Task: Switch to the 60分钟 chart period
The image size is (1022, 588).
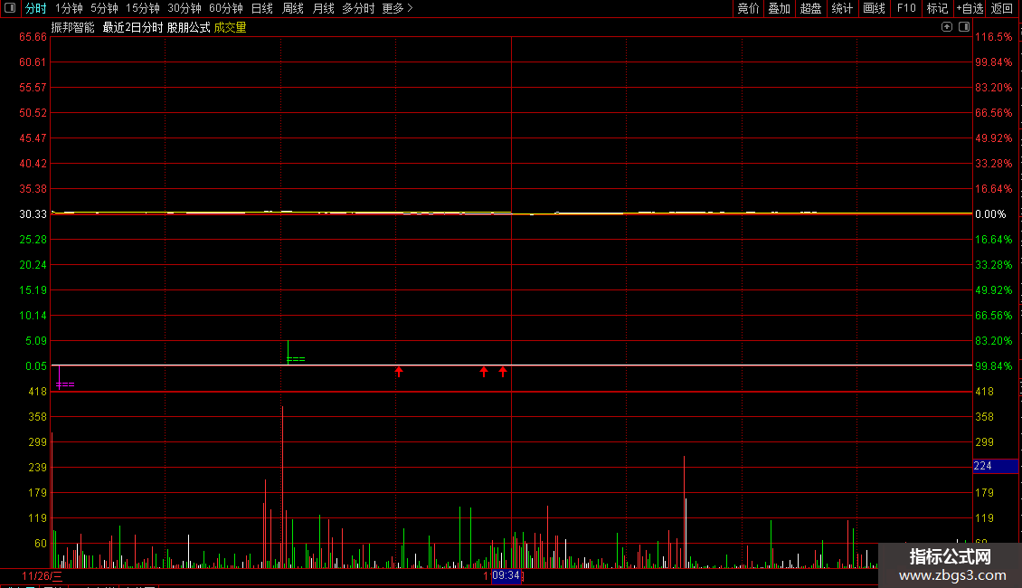Action: pyautogui.click(x=225, y=8)
